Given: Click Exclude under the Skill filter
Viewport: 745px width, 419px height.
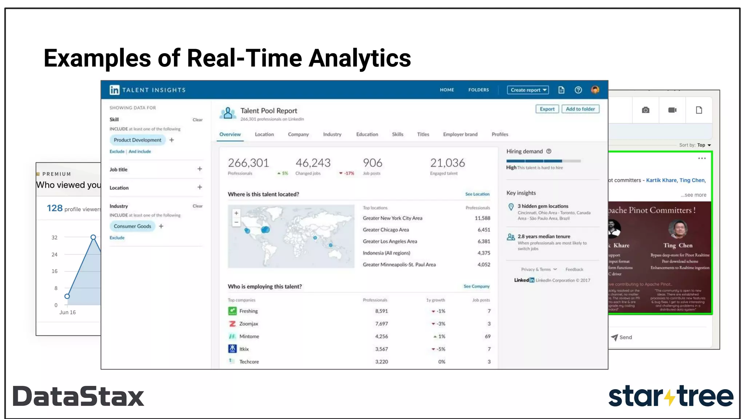Looking at the screenshot, I should pos(117,152).
